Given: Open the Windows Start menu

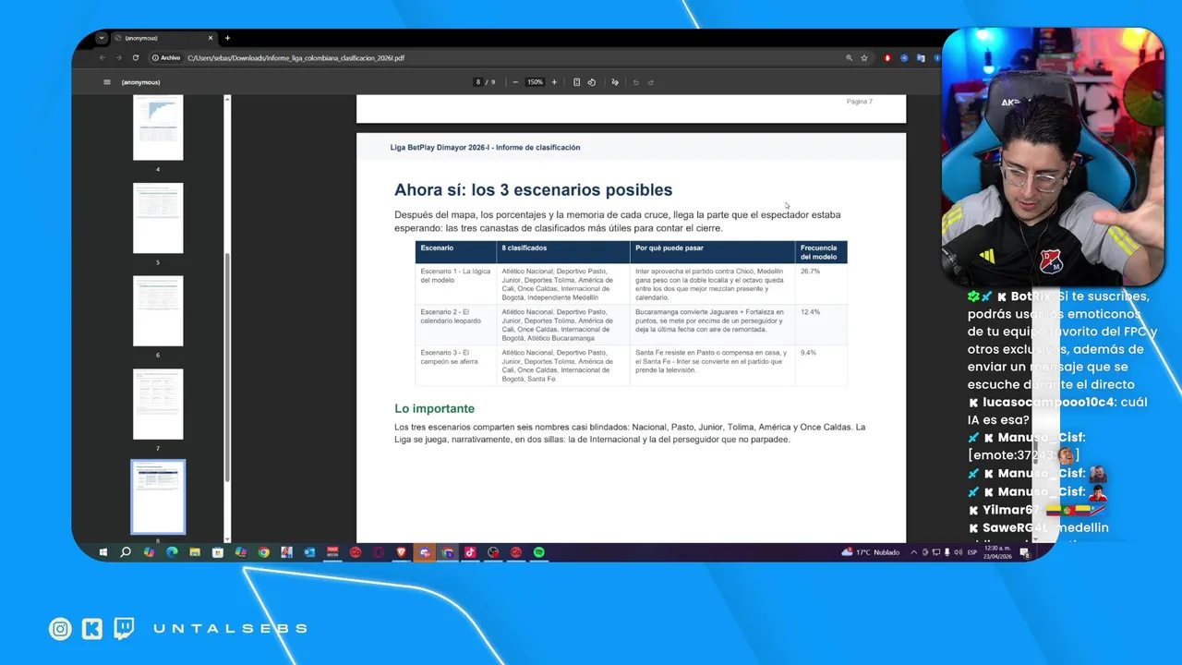Looking at the screenshot, I should coord(103,552).
